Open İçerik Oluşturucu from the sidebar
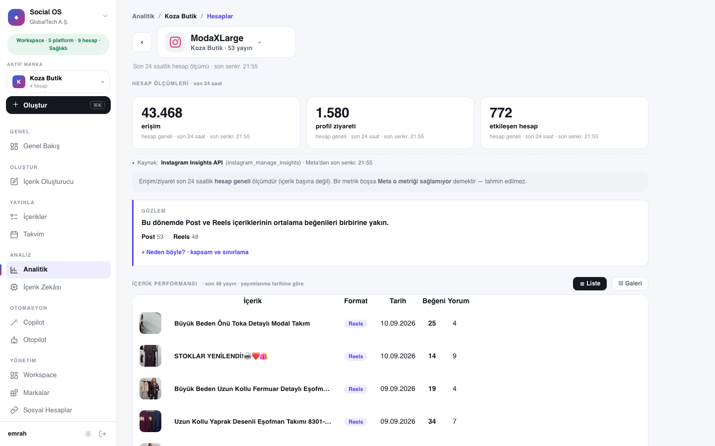Screen dimensions: 715x446 (58, 182)
